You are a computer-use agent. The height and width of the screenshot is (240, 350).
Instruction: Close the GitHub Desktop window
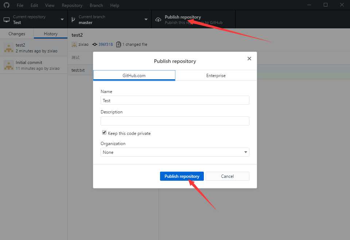342,5
